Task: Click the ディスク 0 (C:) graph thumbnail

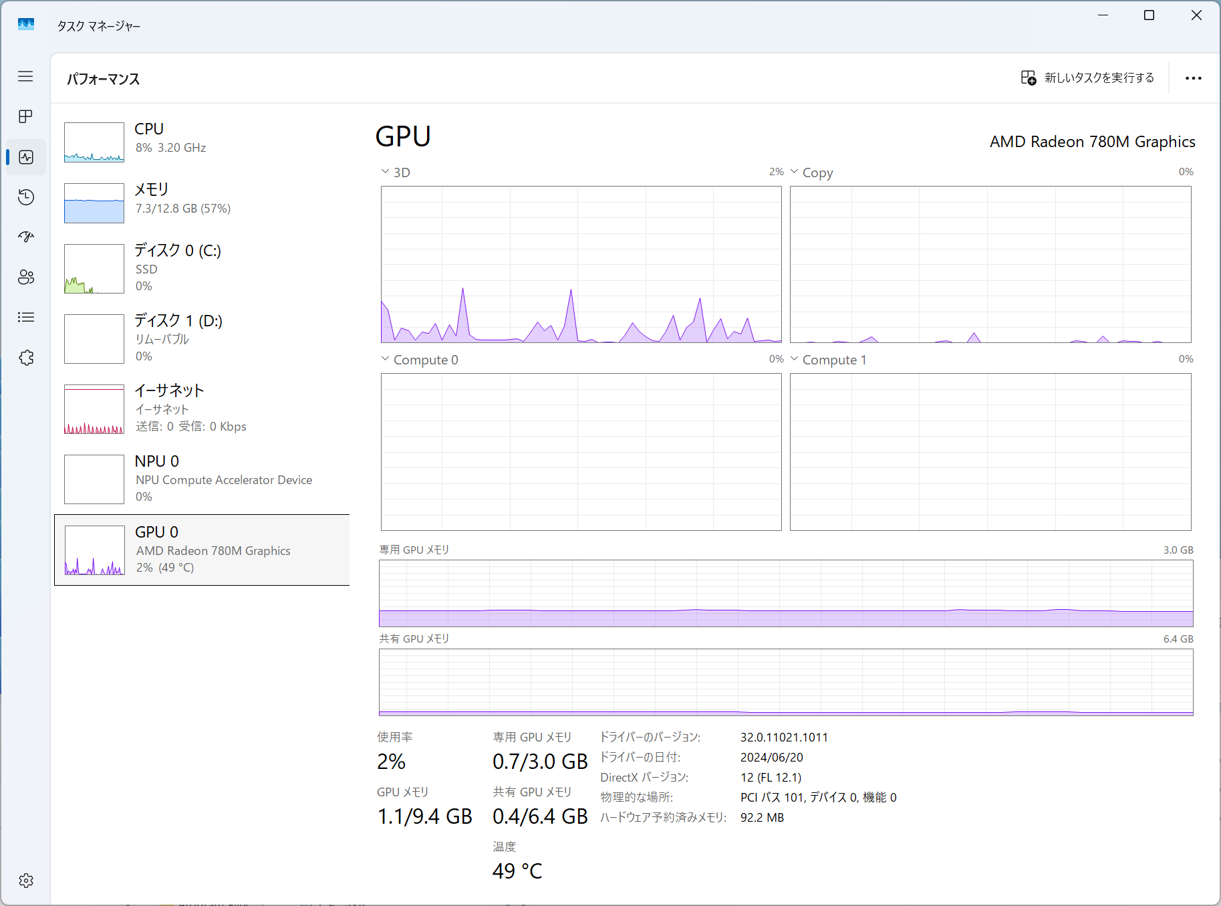Action: 94,269
